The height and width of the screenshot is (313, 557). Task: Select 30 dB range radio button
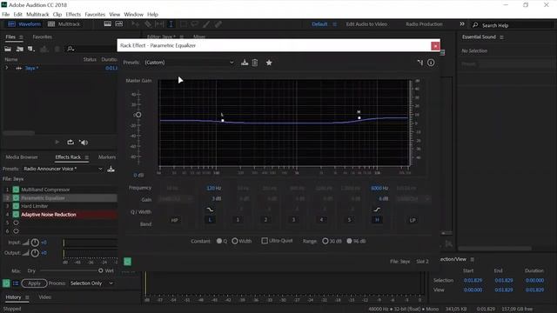click(325, 241)
